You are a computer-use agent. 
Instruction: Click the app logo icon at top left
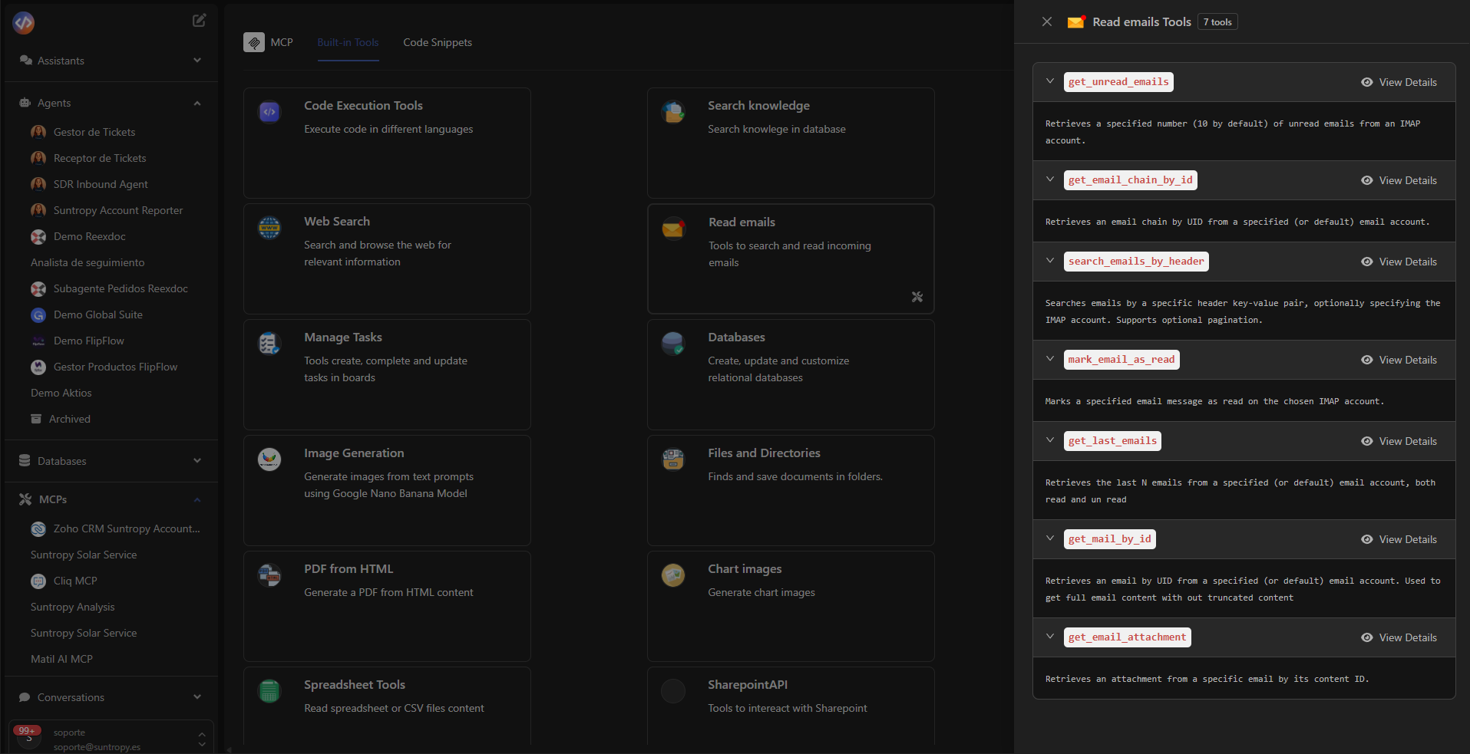24,23
